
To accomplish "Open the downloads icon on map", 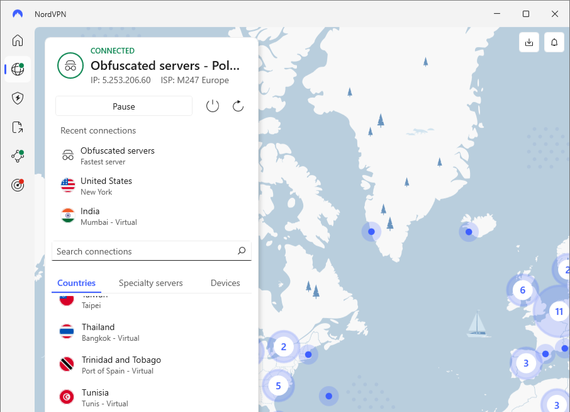I will pos(529,42).
